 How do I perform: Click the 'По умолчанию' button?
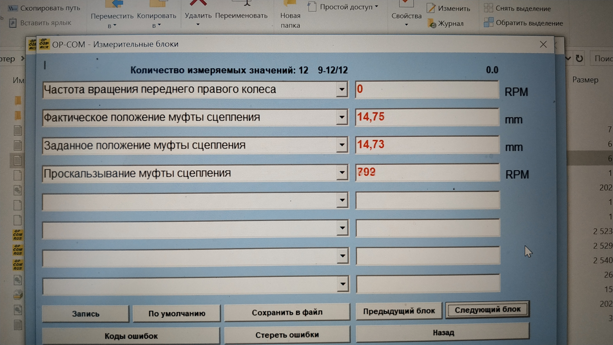[177, 313]
